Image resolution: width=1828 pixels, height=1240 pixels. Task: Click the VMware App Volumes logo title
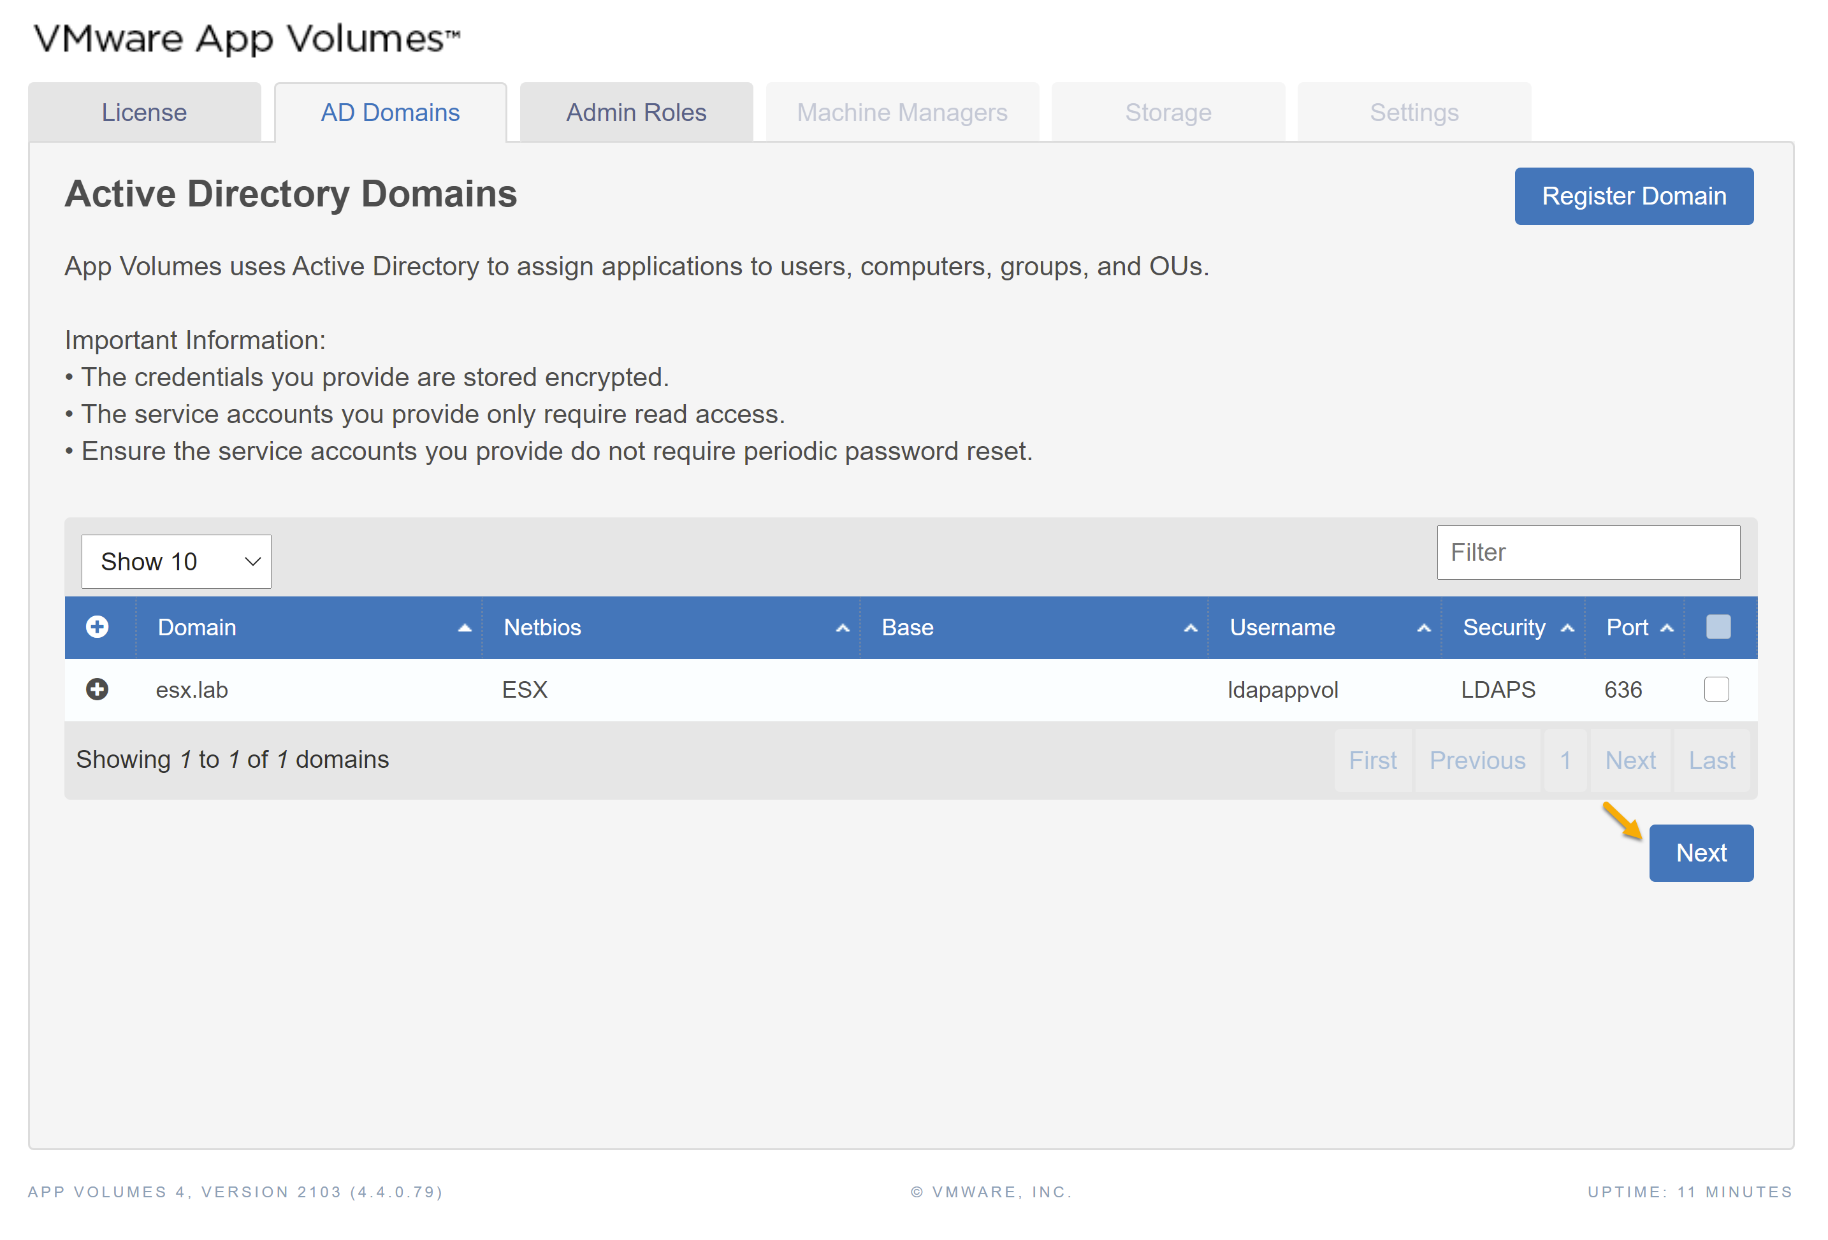[x=246, y=40]
